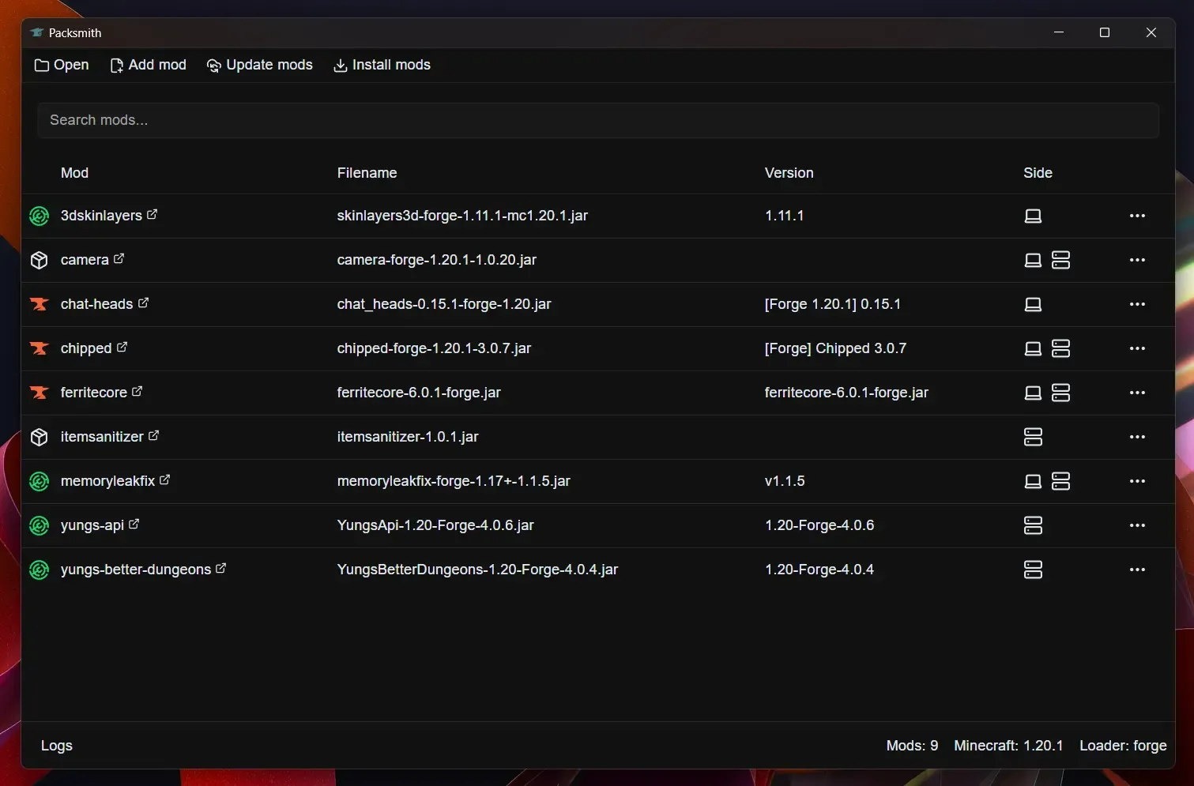1194x786 pixels.
Task: Open the external link icon next to ferritecore
Action: 137,392
